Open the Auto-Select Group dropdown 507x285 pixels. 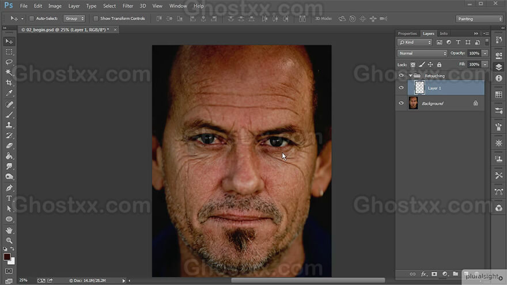[74, 18]
